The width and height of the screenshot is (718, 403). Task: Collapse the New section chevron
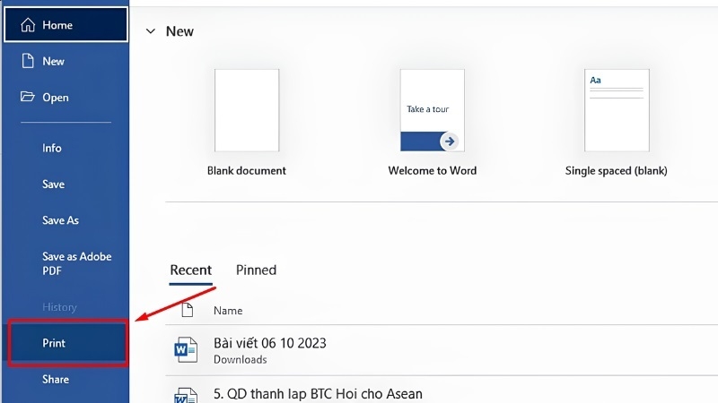(150, 31)
